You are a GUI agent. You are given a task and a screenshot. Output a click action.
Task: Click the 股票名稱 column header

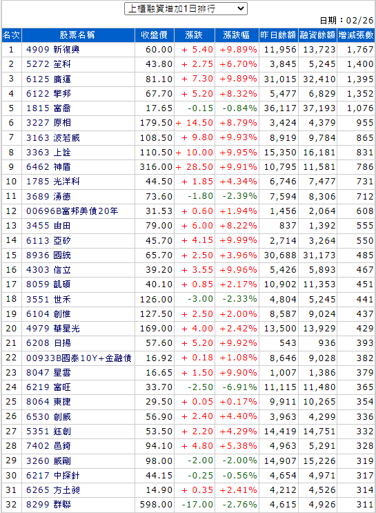[78, 35]
